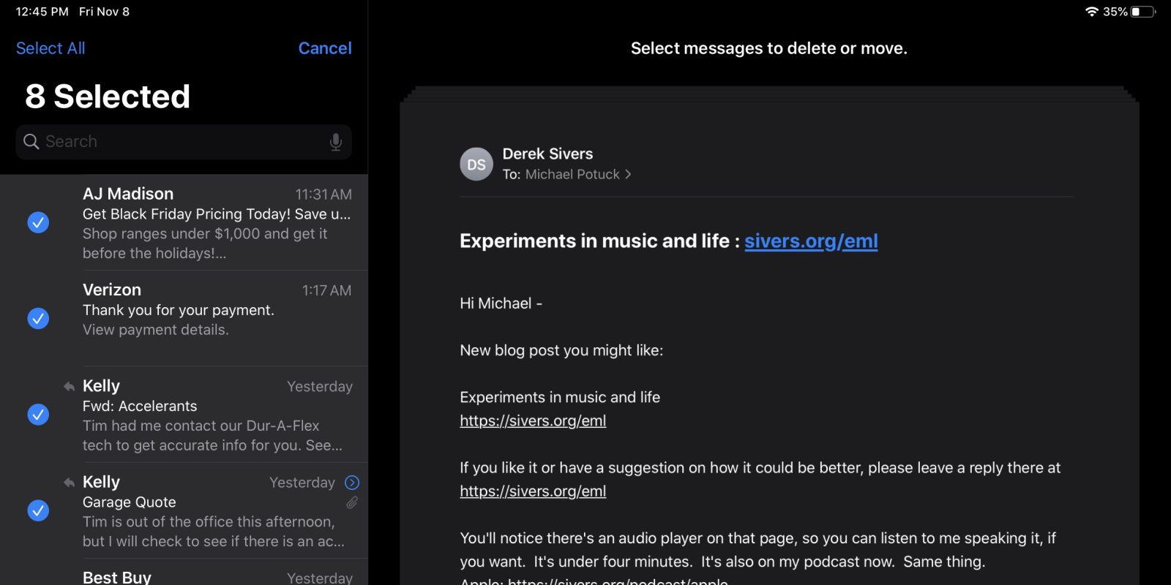Click the magnifying glass search icon
The width and height of the screenshot is (1171, 585).
(x=31, y=142)
